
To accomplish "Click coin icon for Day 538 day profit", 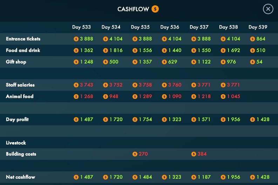I will [223, 120].
